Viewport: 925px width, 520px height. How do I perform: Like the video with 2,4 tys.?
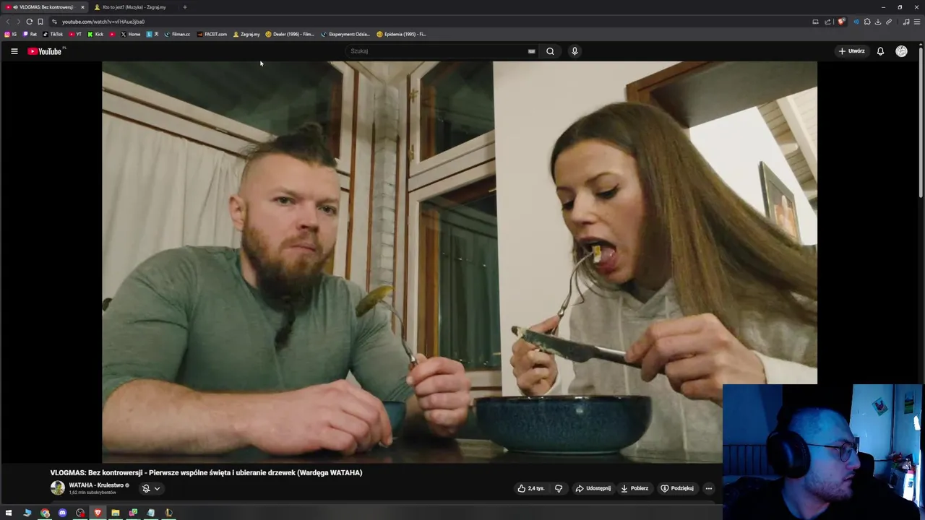pos(531,488)
